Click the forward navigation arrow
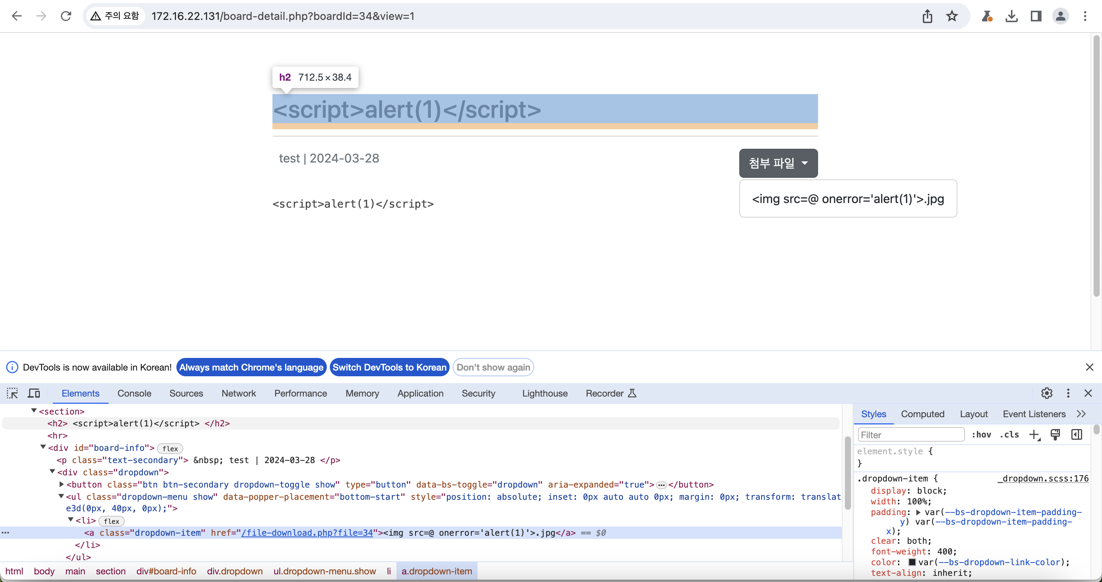Screen dimensions: 1102x582 41,16
